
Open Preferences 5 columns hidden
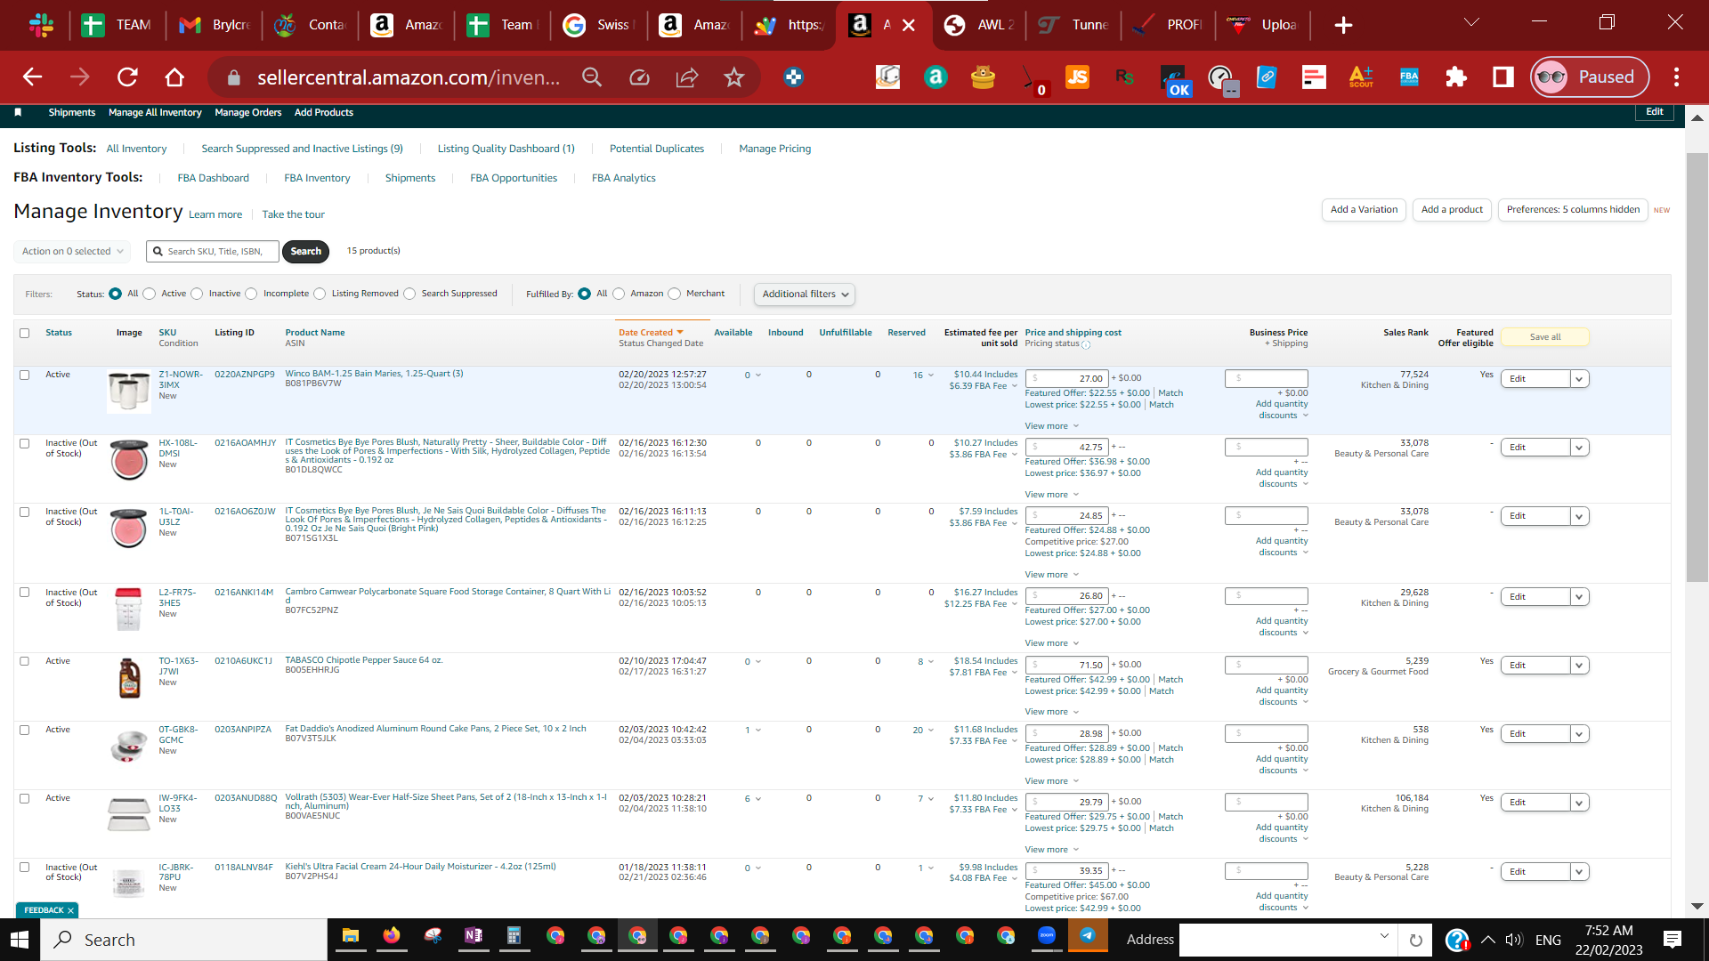1573,210
